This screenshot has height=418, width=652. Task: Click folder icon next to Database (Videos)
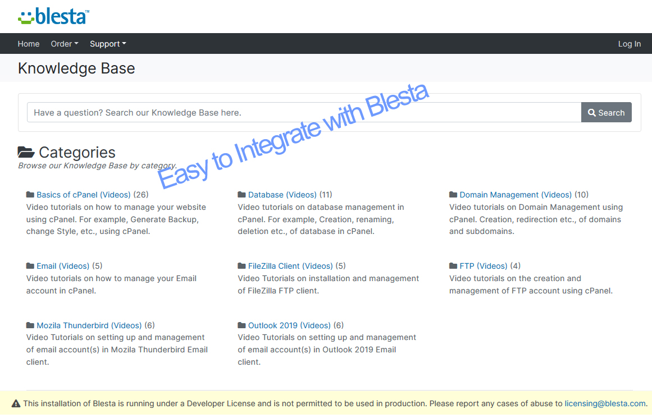click(x=241, y=195)
